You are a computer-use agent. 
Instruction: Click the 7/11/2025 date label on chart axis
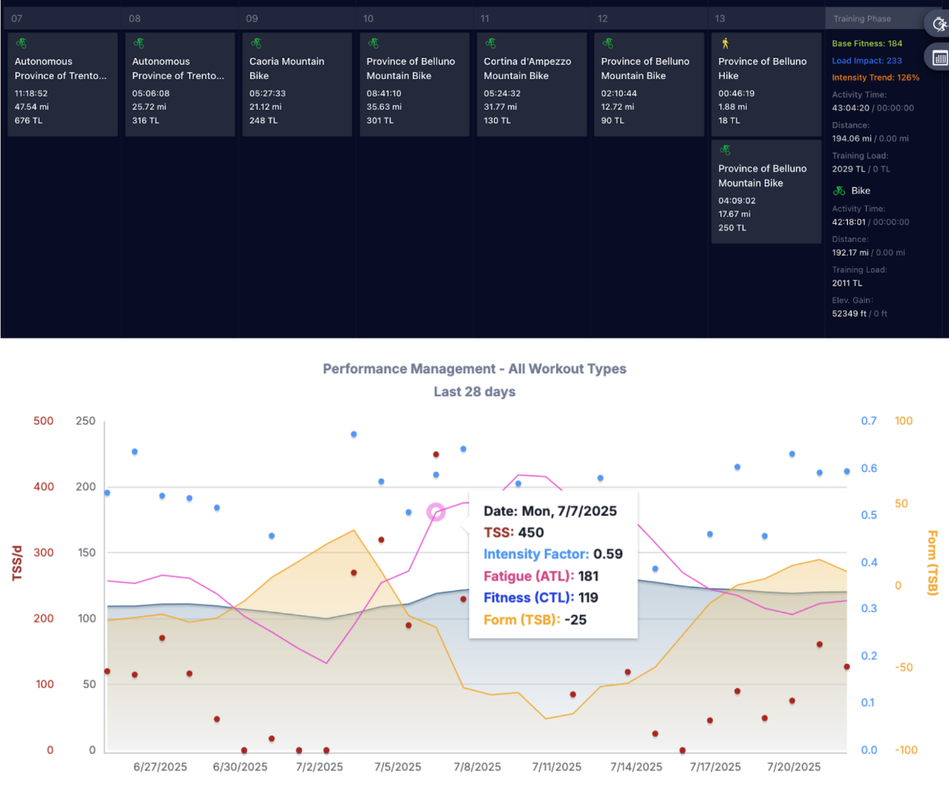coord(556,767)
